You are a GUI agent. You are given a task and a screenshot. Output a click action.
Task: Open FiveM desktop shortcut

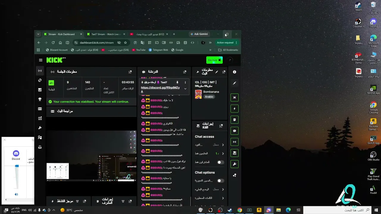[x=373, y=190]
